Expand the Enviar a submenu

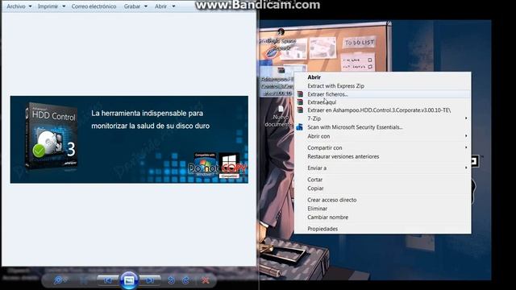(x=382, y=168)
